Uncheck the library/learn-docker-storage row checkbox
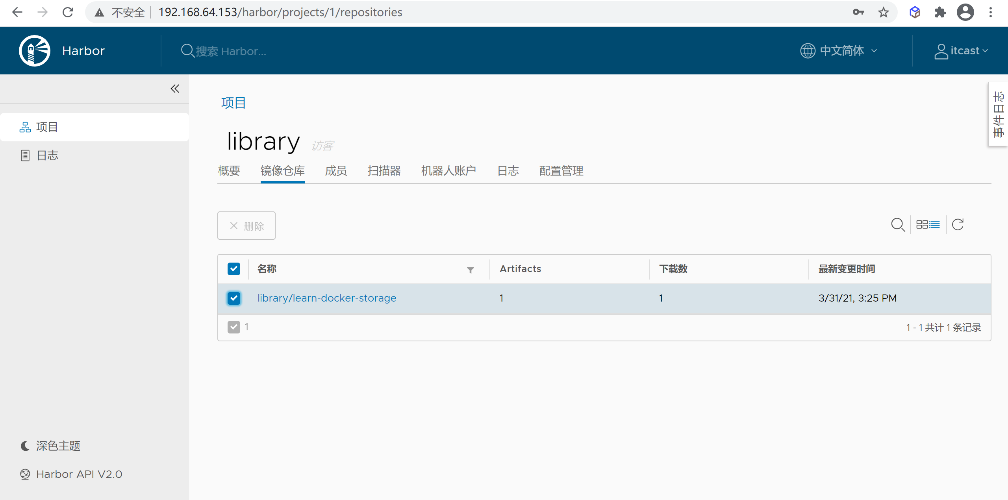Screen dimensions: 1008x500 point(233,298)
